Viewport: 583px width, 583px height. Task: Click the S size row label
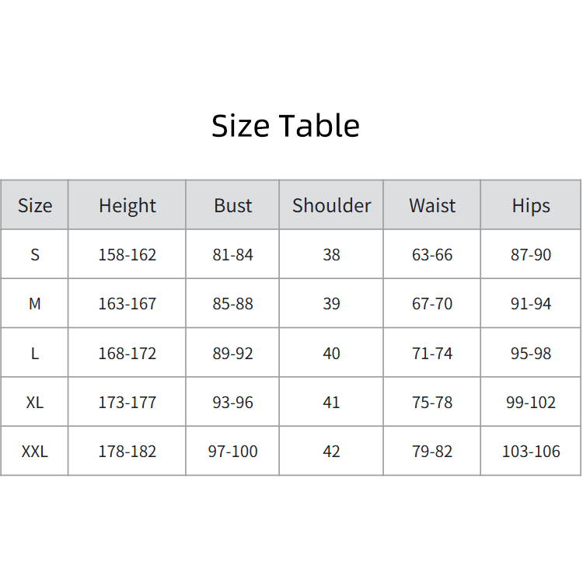35,255
